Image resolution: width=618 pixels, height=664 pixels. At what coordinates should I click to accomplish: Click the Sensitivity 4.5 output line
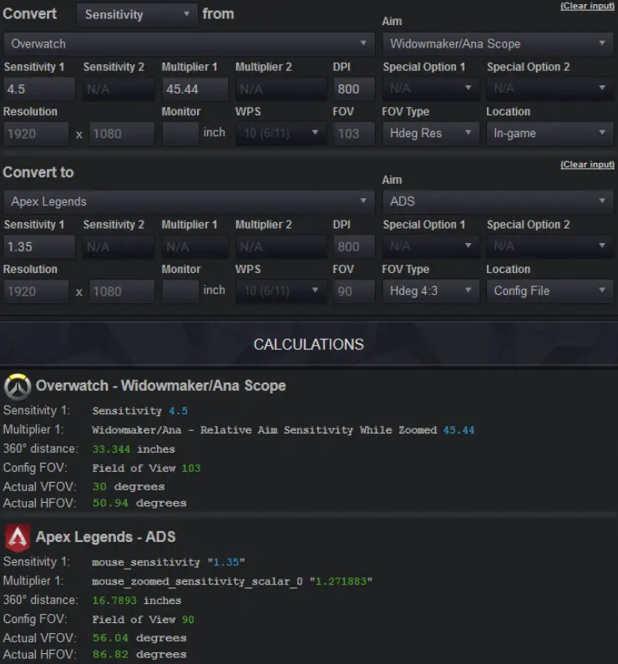140,411
